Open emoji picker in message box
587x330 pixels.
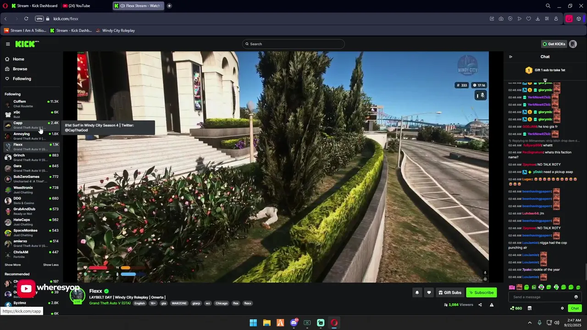576,297
